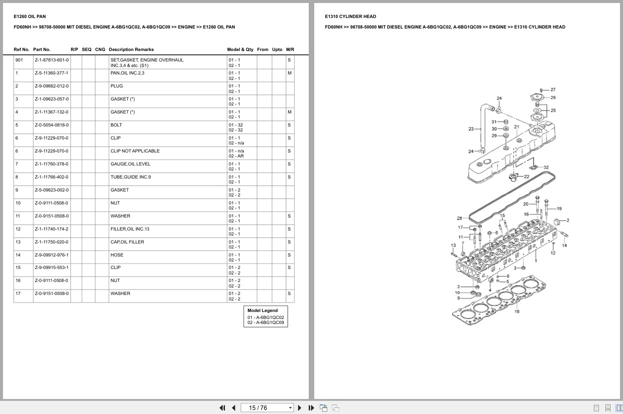Click legend entry 01 - A-6BG1QC02
The width and height of the screenshot is (623, 414).
pos(266,317)
